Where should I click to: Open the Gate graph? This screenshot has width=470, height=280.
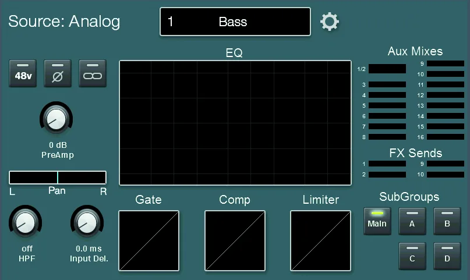coord(149,241)
